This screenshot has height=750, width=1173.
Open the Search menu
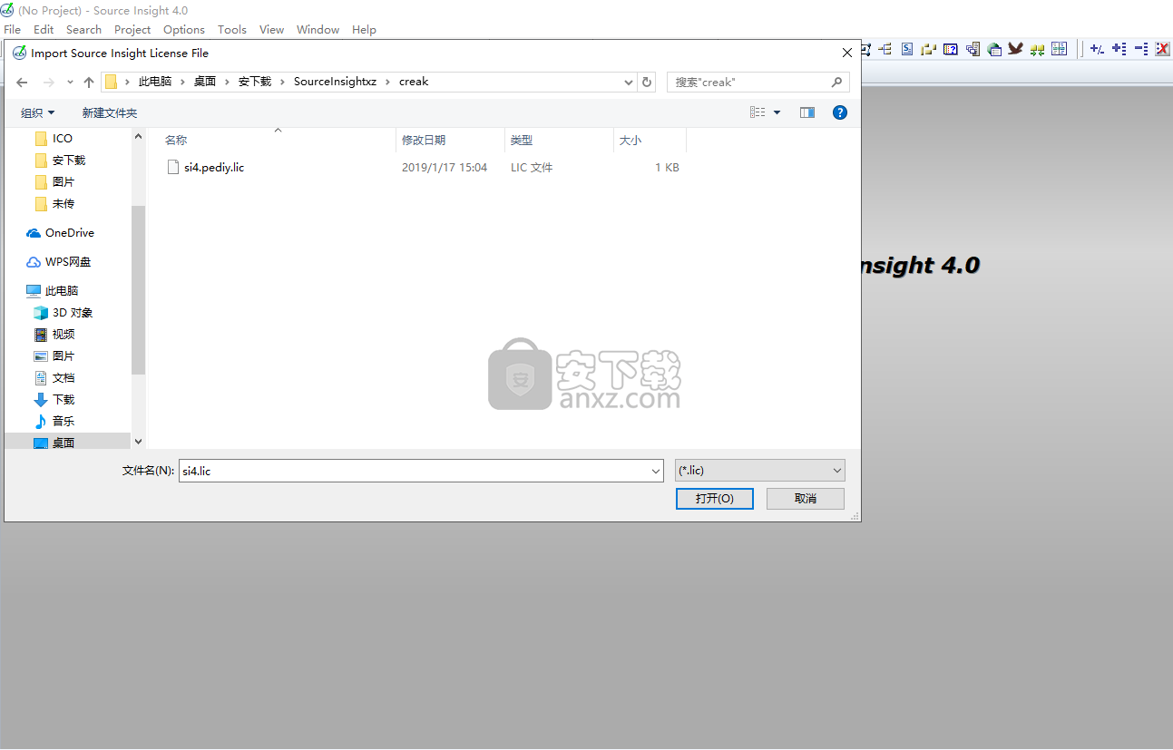[x=83, y=29]
